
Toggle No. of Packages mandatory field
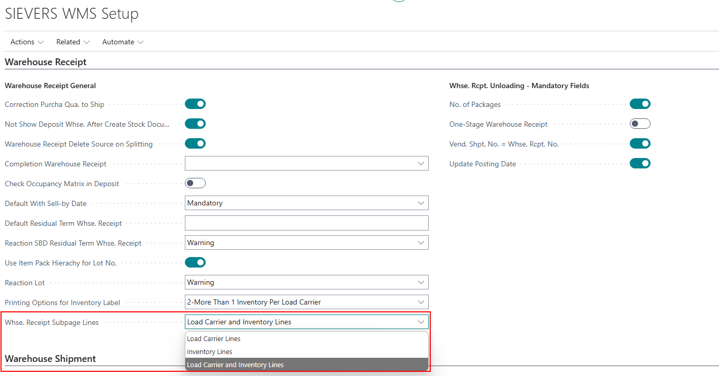point(640,104)
